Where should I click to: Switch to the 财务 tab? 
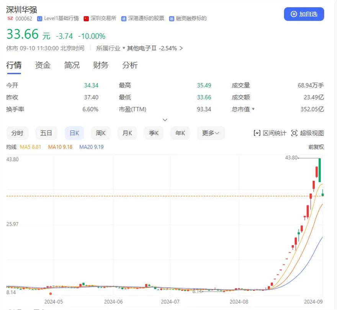coord(101,65)
